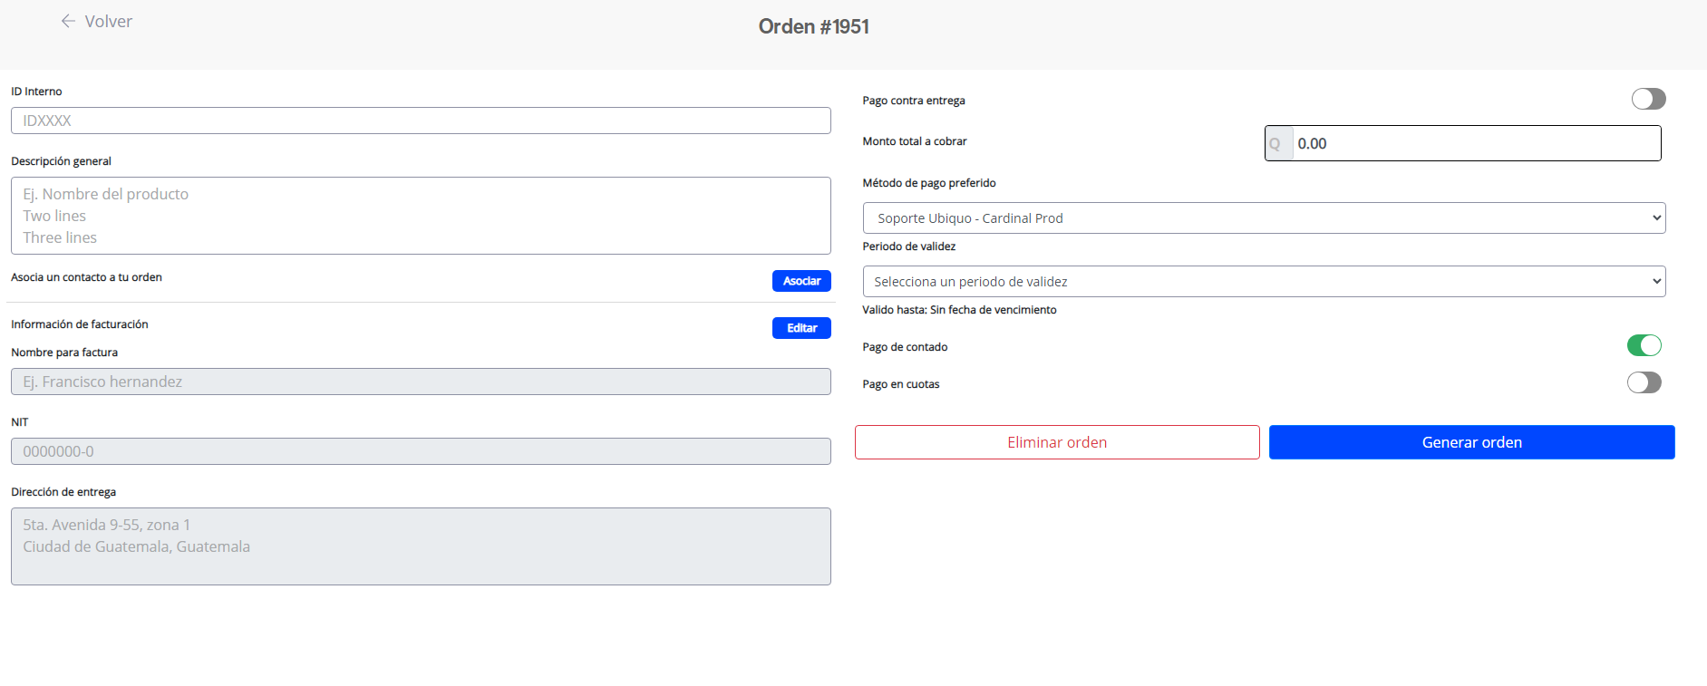Click inside the Descripción general text area

[421, 216]
